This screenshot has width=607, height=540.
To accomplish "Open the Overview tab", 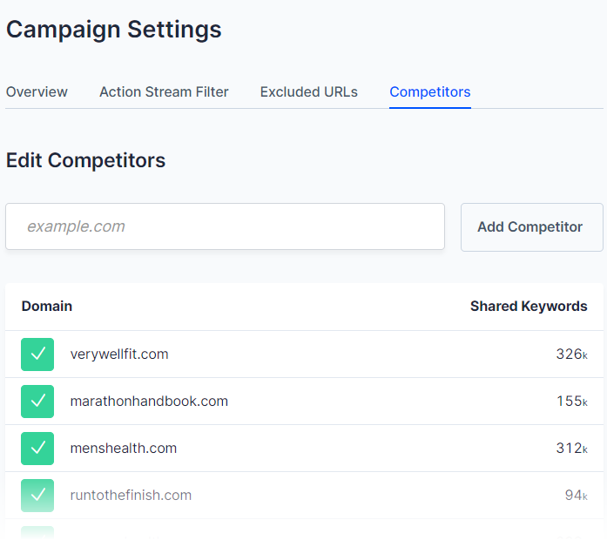I will click(37, 92).
